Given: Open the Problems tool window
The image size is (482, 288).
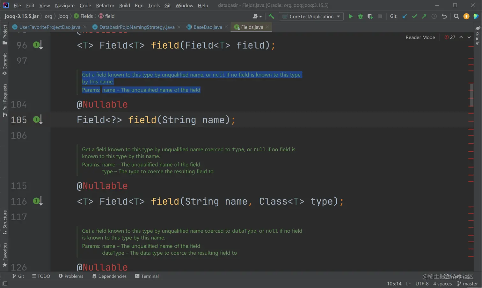Looking at the screenshot, I should click(x=71, y=276).
